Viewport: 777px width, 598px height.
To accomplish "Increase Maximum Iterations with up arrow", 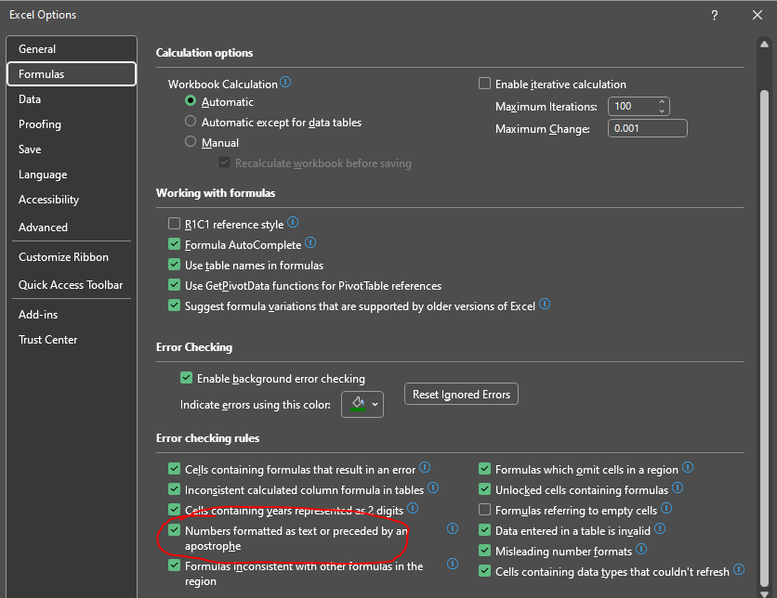I will pyautogui.click(x=662, y=102).
